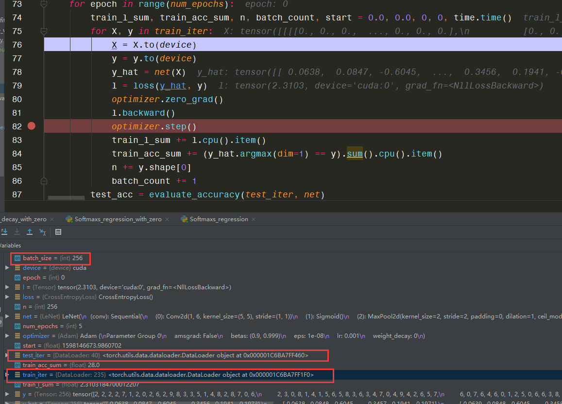The width and height of the screenshot is (562, 404).
Task: Place cursor on line 76 X.to(device)
Action: [154, 45]
